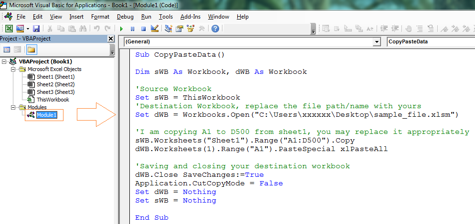The width and height of the screenshot is (475, 224).
Task: Select VBAProject (Book1) root node
Action: coord(45,61)
